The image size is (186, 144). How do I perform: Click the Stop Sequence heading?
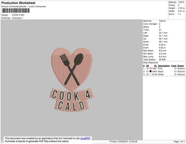pos(151,63)
